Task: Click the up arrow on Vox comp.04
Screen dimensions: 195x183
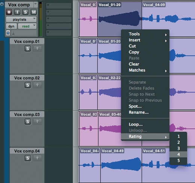Action: coord(38,158)
